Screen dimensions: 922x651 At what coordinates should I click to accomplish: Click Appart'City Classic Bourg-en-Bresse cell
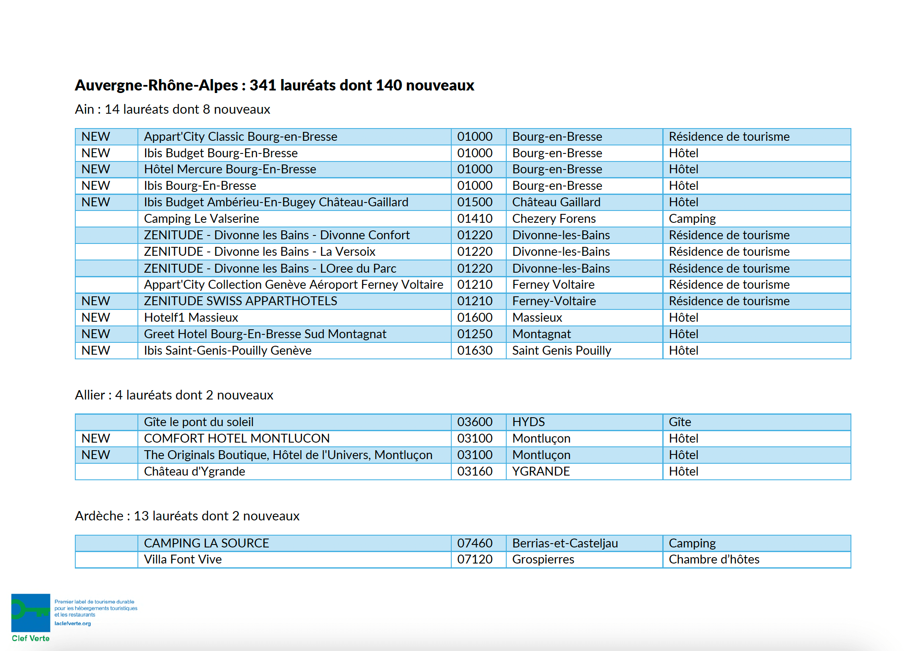294,137
